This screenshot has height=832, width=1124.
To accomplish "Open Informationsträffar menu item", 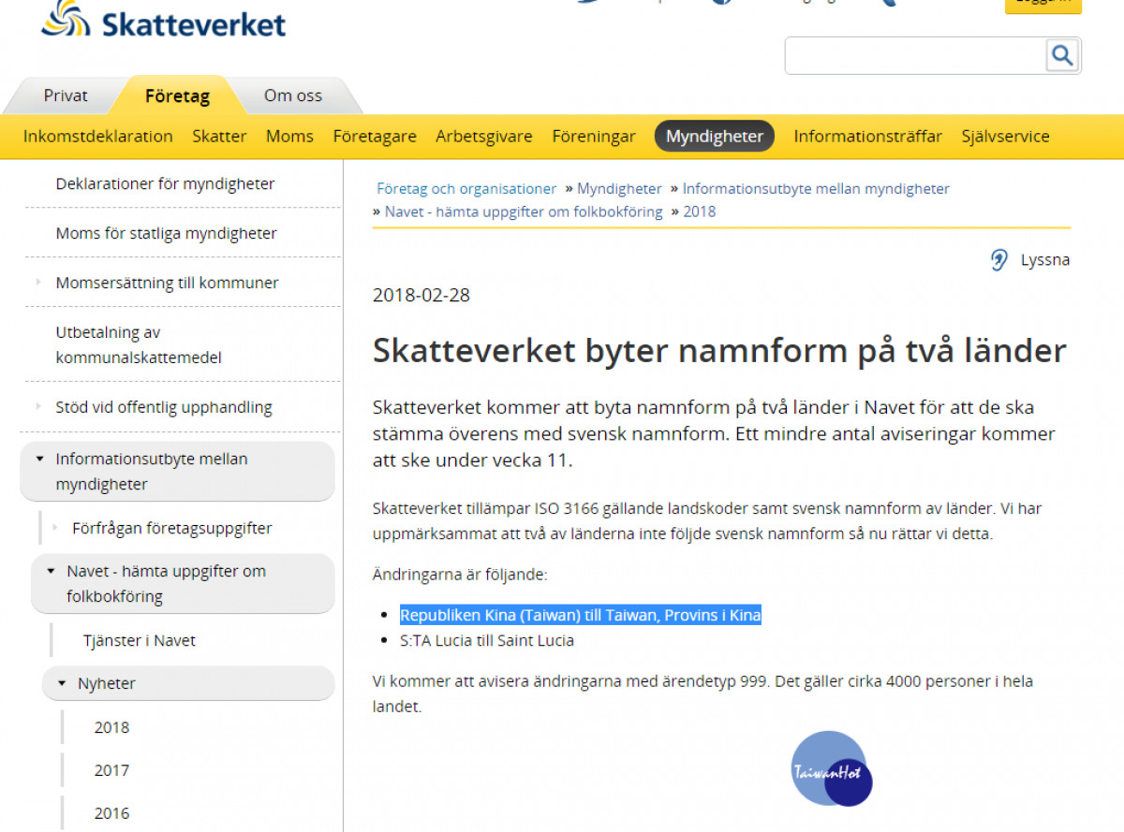I will pos(868,137).
